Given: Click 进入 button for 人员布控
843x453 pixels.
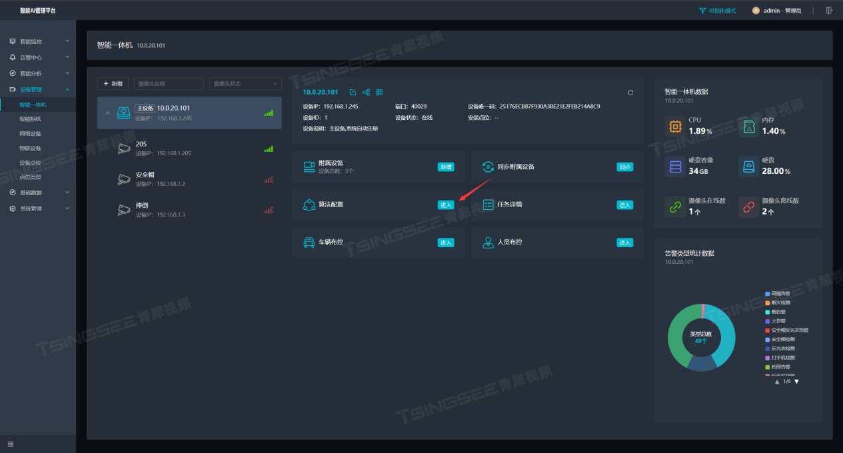Looking at the screenshot, I should (624, 242).
